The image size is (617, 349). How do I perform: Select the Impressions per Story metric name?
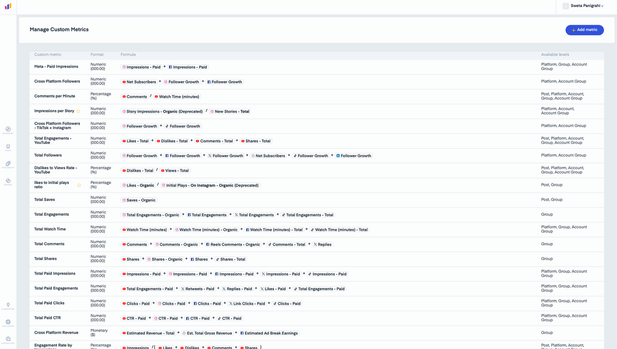point(54,111)
